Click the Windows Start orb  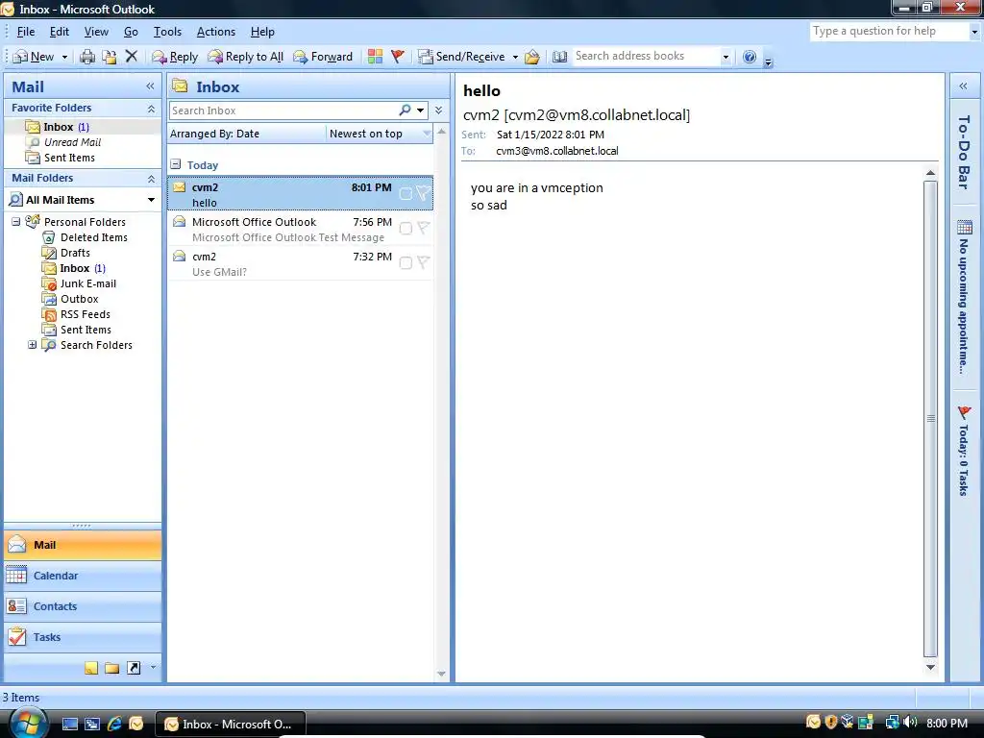click(28, 723)
